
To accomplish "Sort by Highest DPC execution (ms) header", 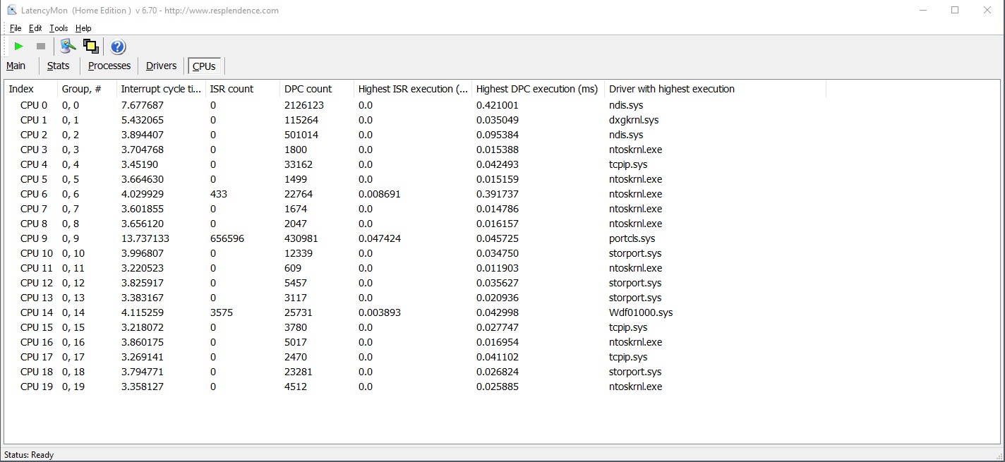I will [538, 89].
